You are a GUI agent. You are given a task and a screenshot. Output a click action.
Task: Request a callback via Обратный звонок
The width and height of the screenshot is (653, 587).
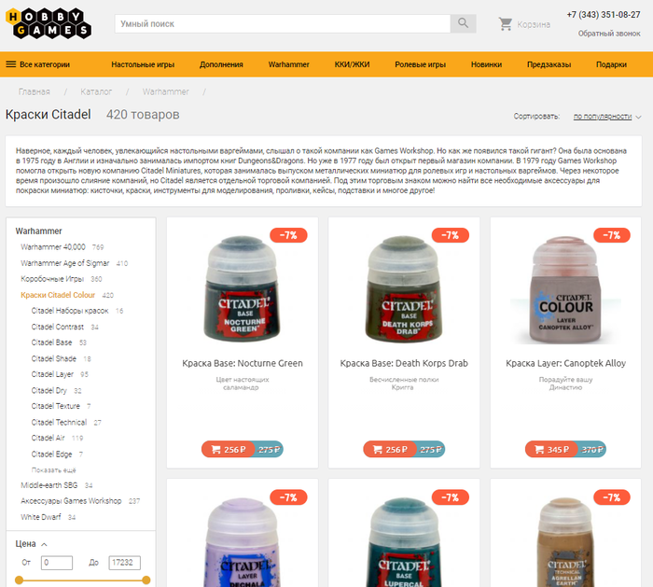609,34
